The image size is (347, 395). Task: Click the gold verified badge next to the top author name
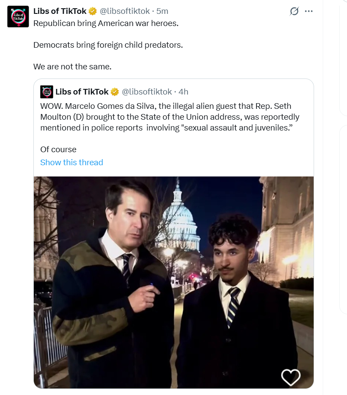(93, 11)
